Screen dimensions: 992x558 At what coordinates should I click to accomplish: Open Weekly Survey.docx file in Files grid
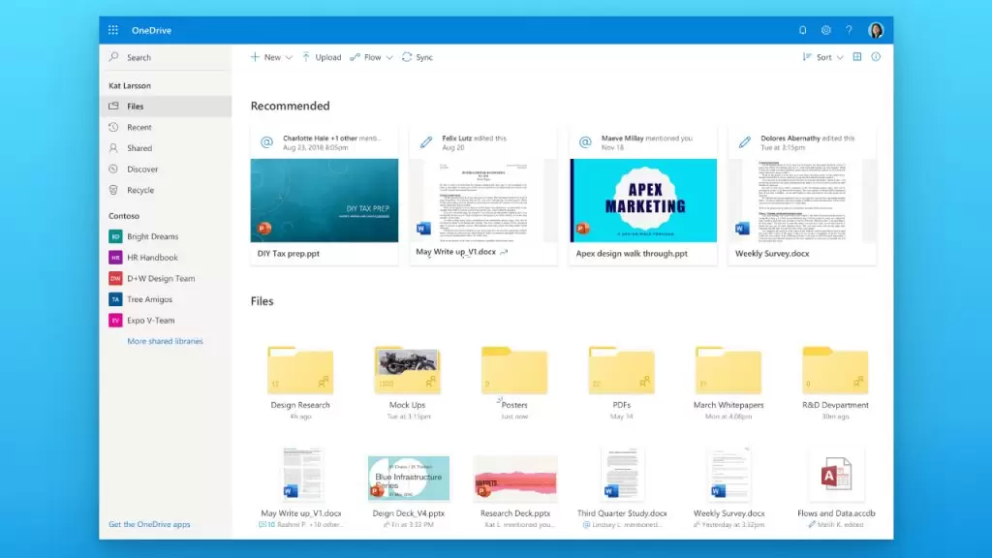728,475
